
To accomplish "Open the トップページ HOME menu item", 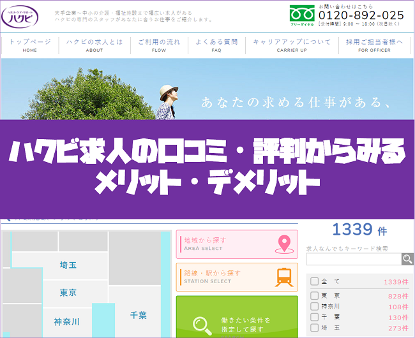I will click(x=30, y=45).
